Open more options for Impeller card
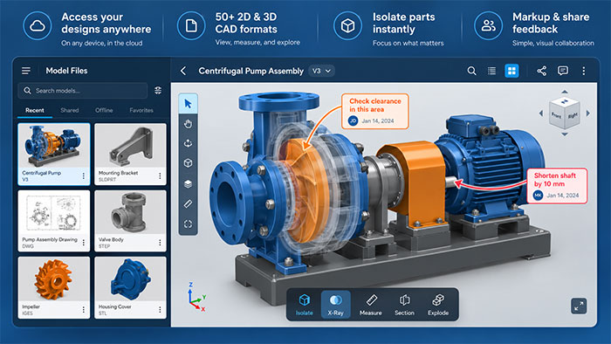Viewport: 611px width, 344px height. [x=84, y=310]
